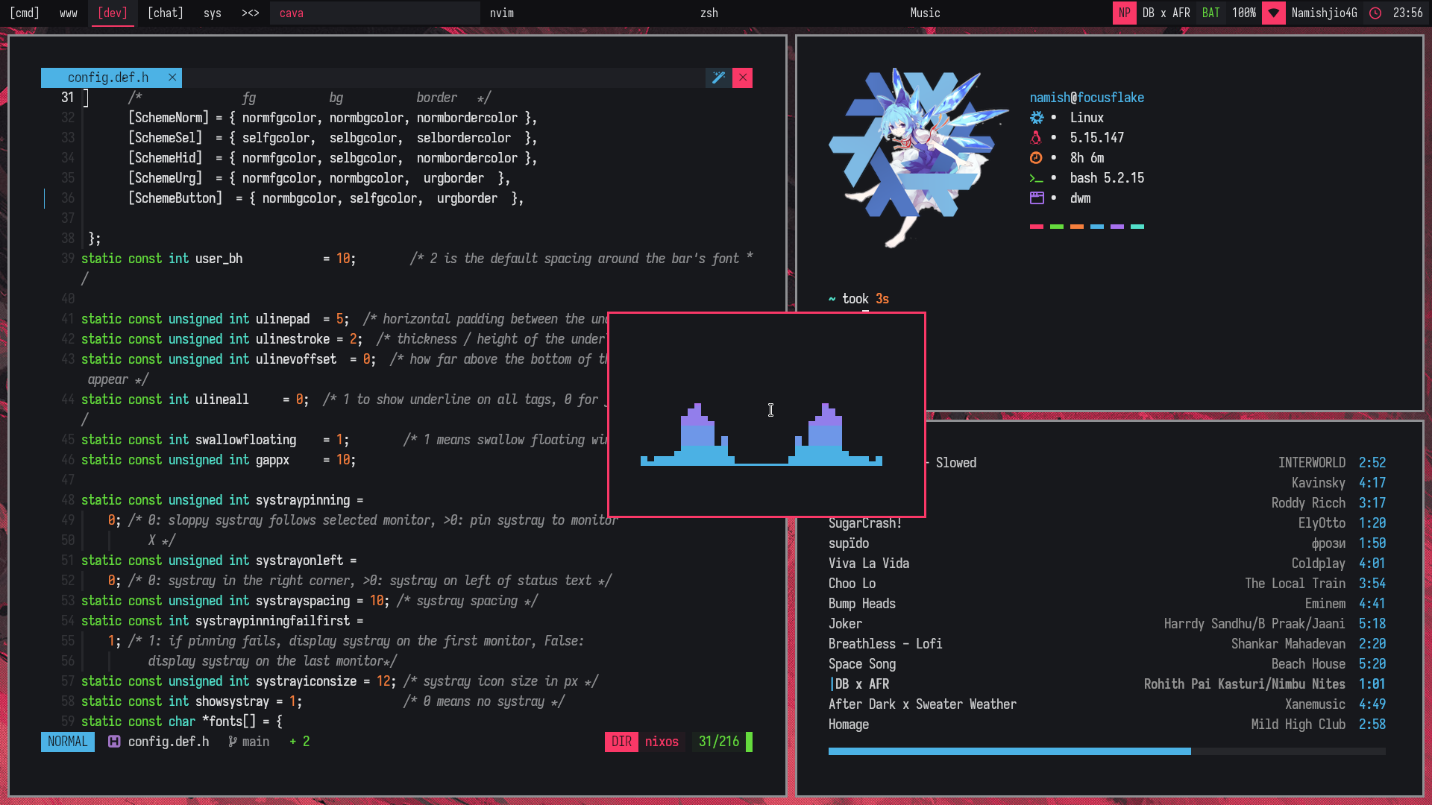Click the shell prompt icon next to bash

(1036, 178)
